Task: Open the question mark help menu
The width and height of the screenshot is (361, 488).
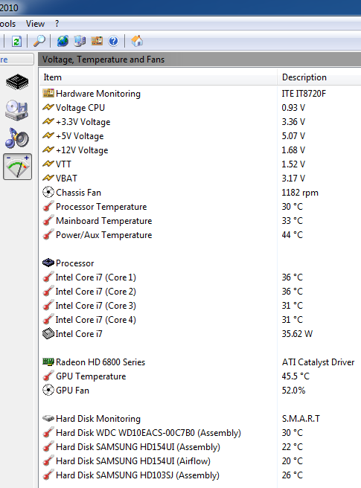Action: pos(57,24)
